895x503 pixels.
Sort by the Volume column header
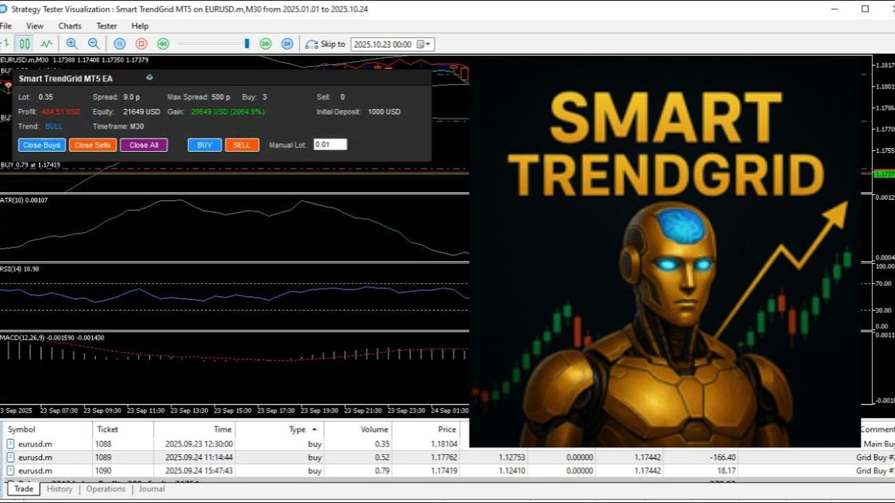[358, 430]
